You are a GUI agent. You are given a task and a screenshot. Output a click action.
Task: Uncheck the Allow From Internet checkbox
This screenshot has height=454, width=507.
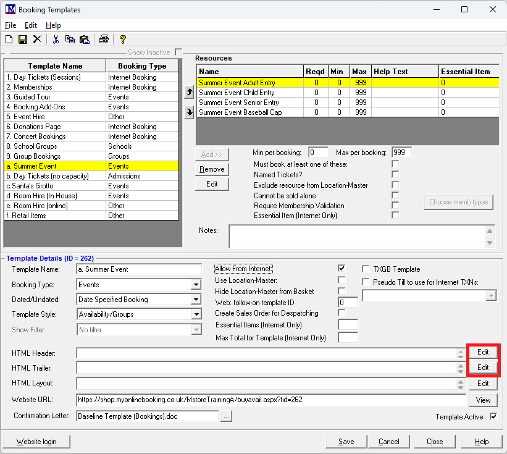point(341,269)
